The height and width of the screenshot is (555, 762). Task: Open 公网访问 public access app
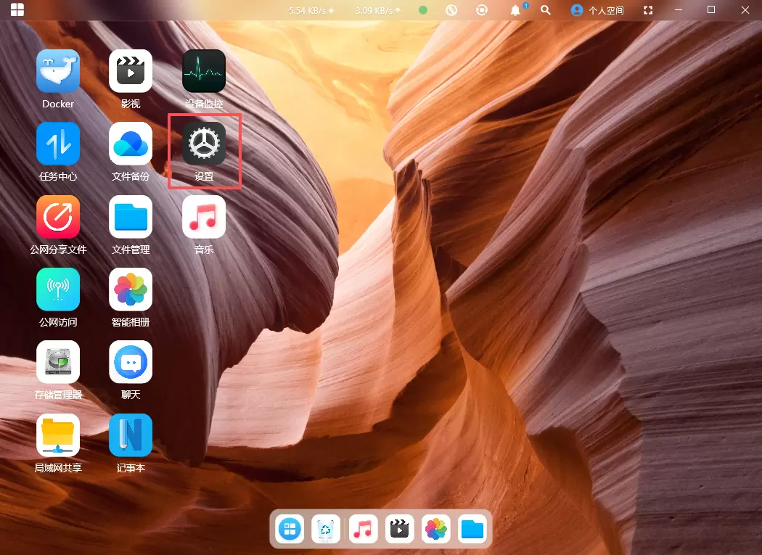click(58, 289)
